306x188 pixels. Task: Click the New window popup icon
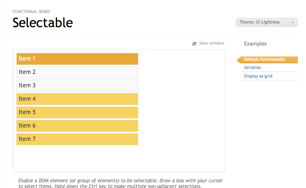pos(195,43)
